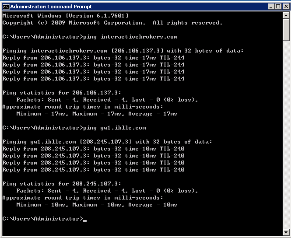Click the Administrator: Command Prompt title text

51,7
